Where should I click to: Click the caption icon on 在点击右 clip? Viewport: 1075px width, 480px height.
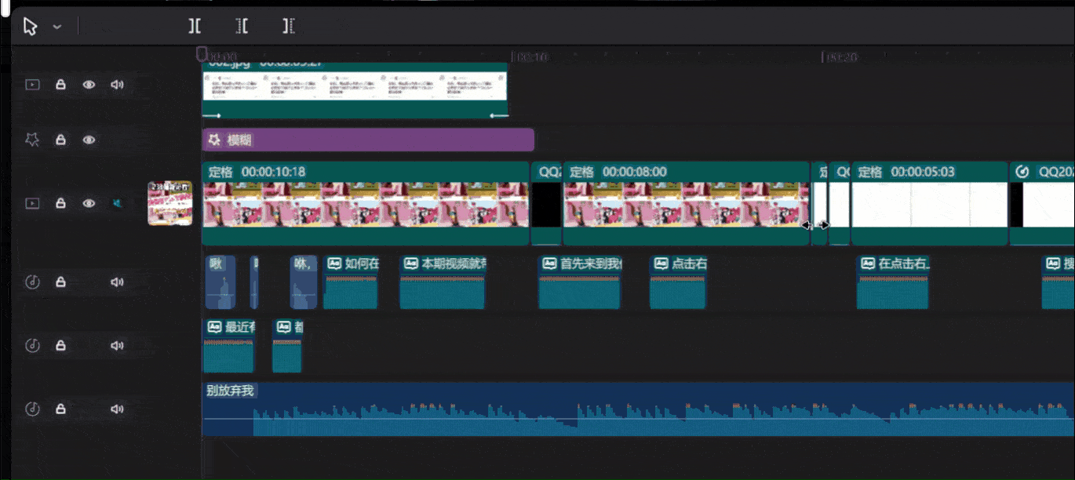click(868, 264)
